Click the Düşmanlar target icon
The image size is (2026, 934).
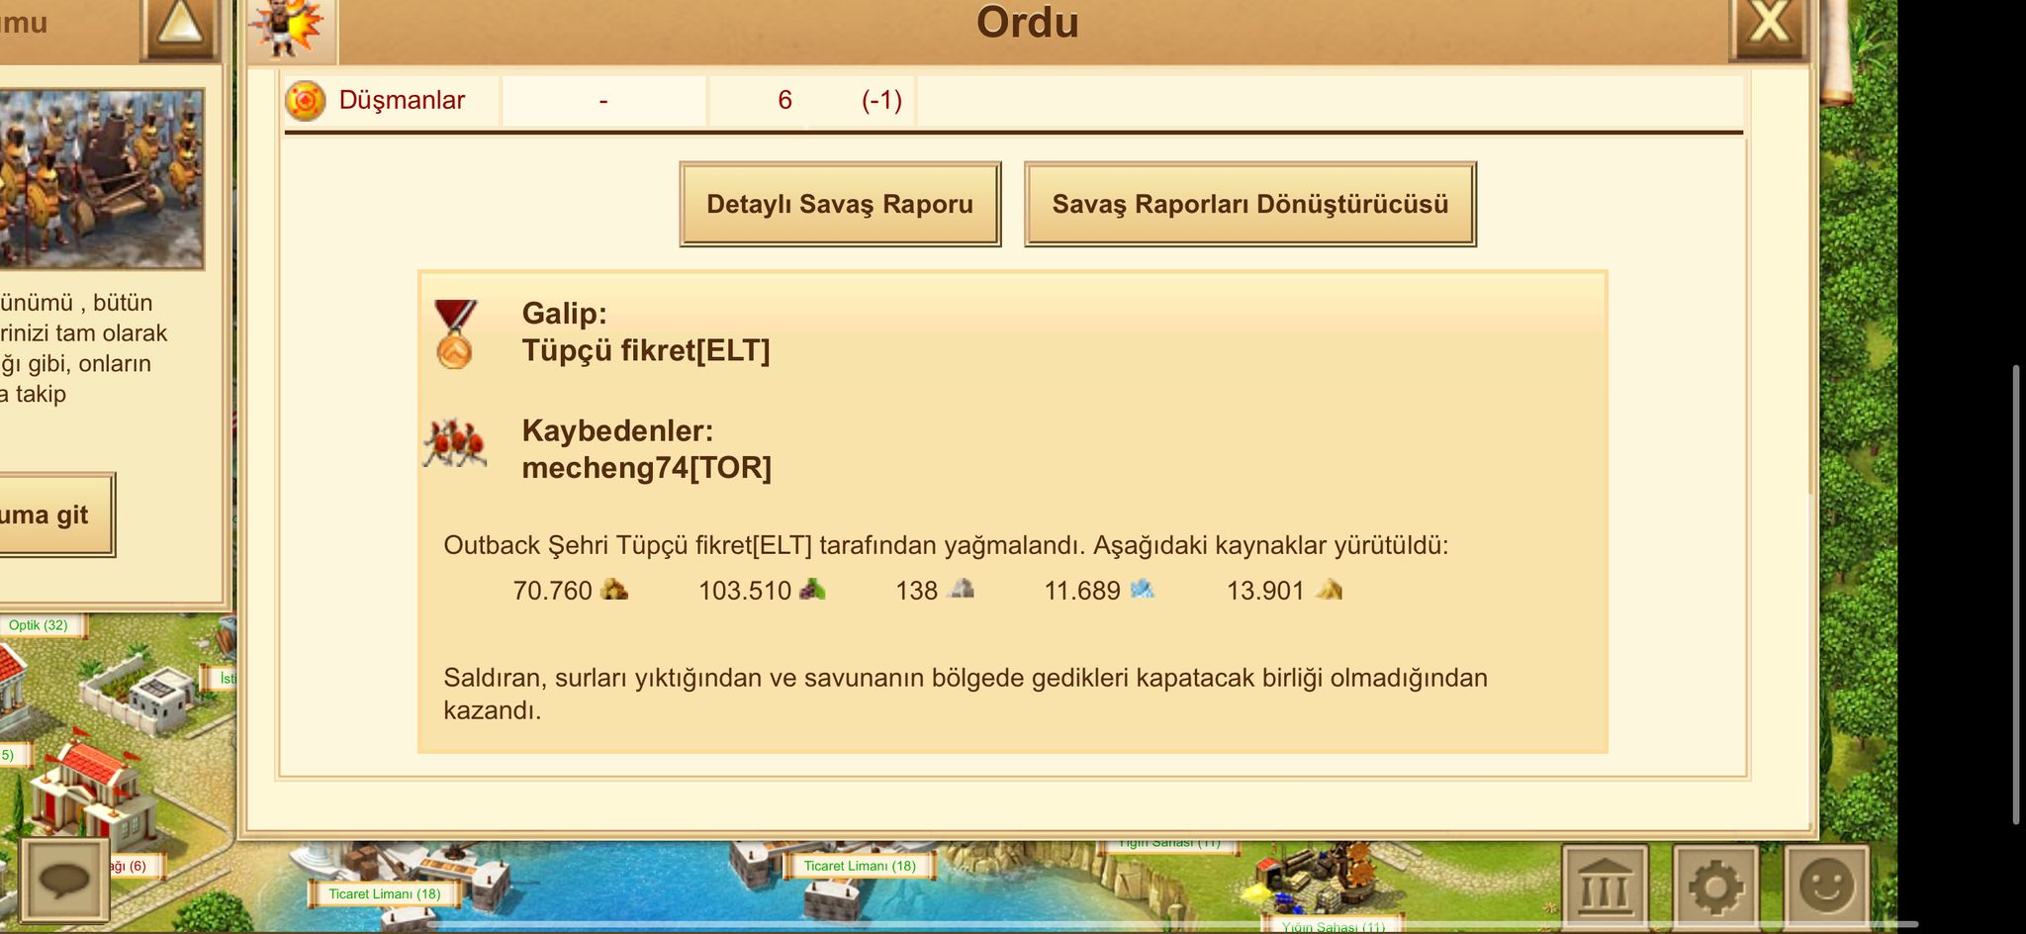coord(305,100)
